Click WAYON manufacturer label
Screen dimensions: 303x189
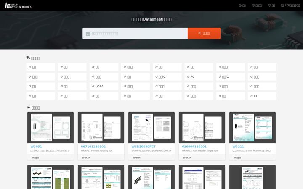coord(136,158)
